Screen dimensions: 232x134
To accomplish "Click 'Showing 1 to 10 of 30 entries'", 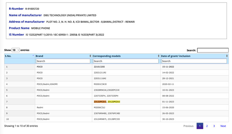I will 21,126.
